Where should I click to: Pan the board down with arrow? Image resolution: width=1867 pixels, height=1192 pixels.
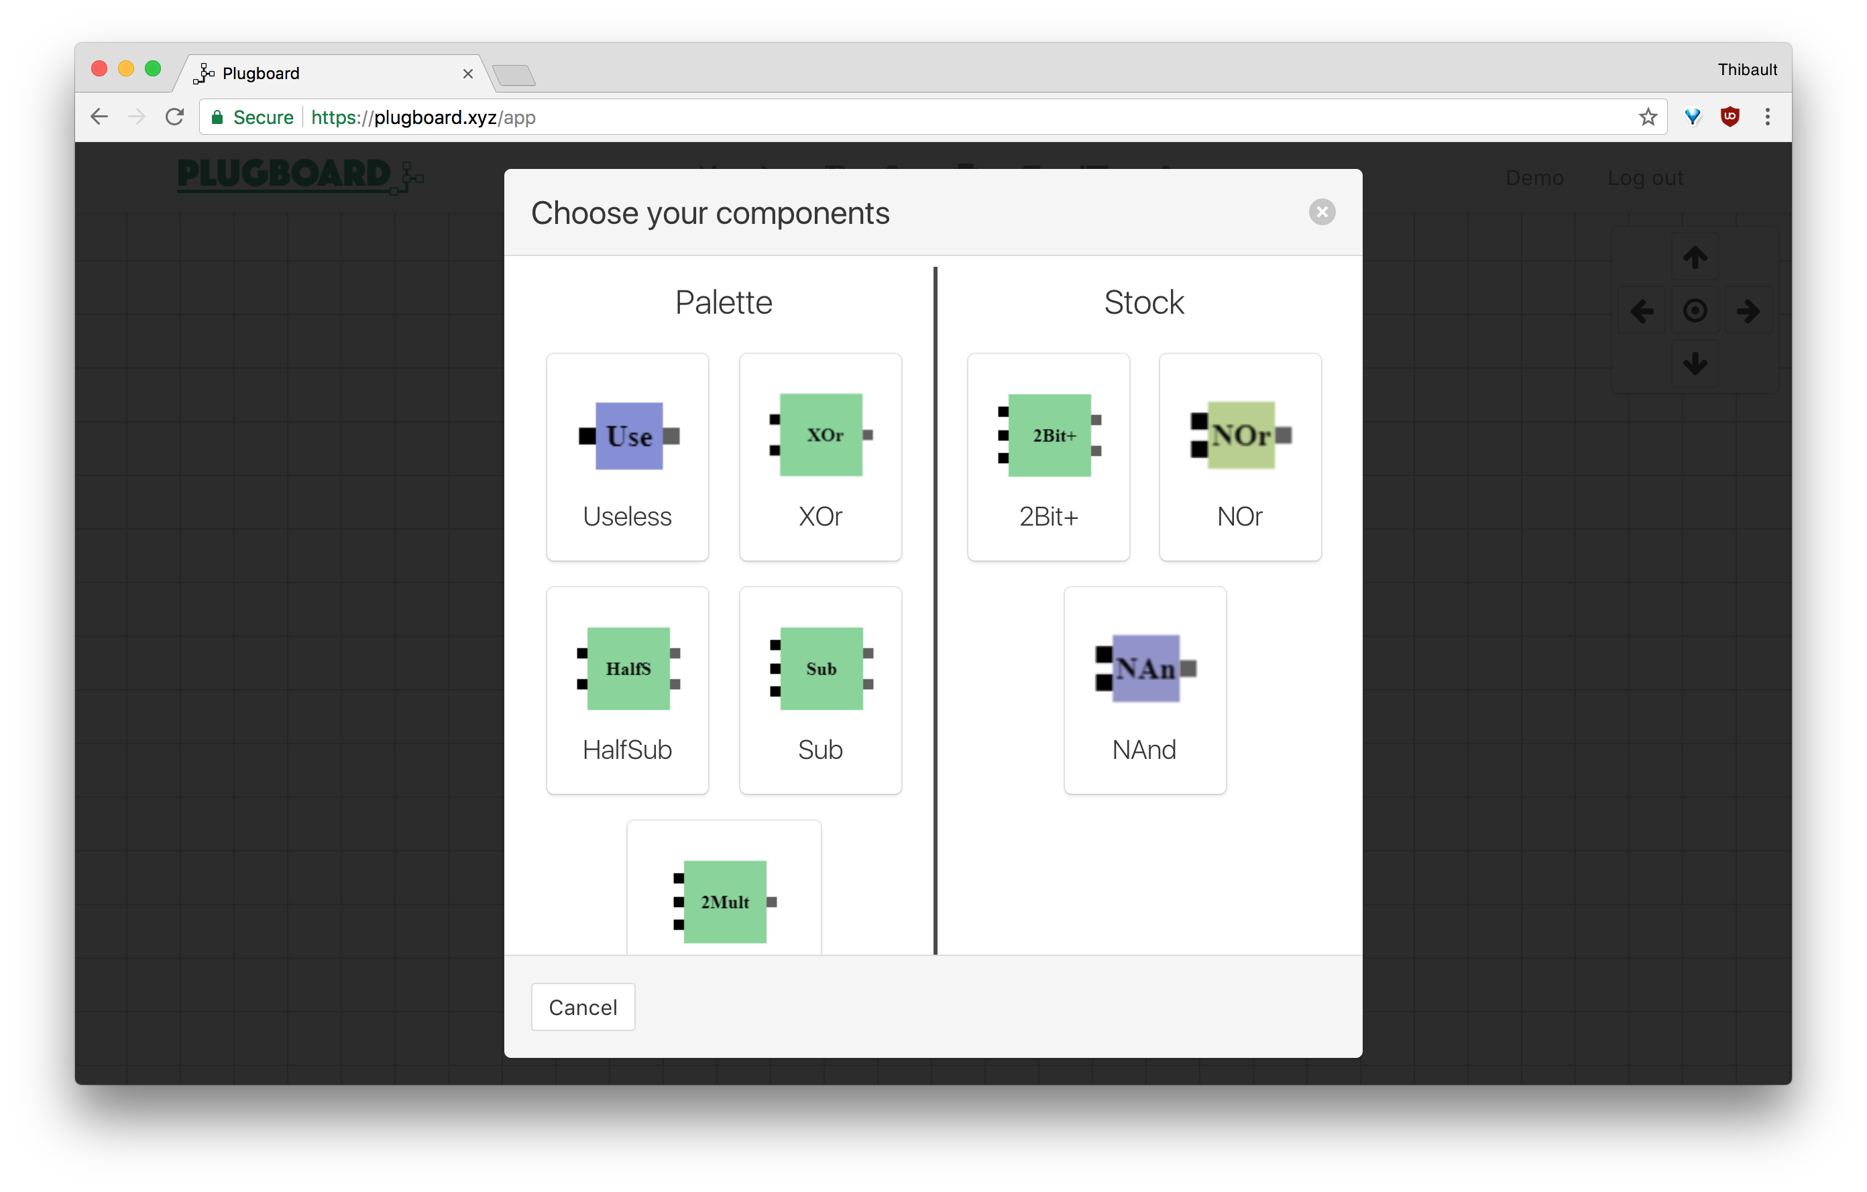(x=1694, y=363)
